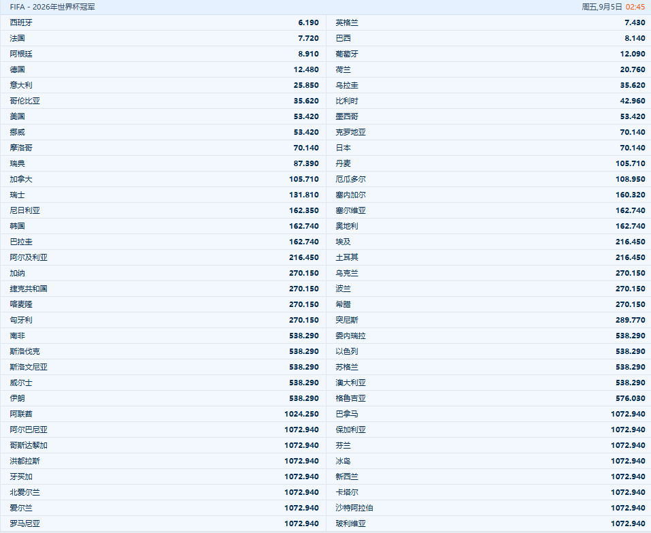The height and width of the screenshot is (533, 651).
Task: Select the 葡萄牙 outright bet row
Action: point(488,54)
